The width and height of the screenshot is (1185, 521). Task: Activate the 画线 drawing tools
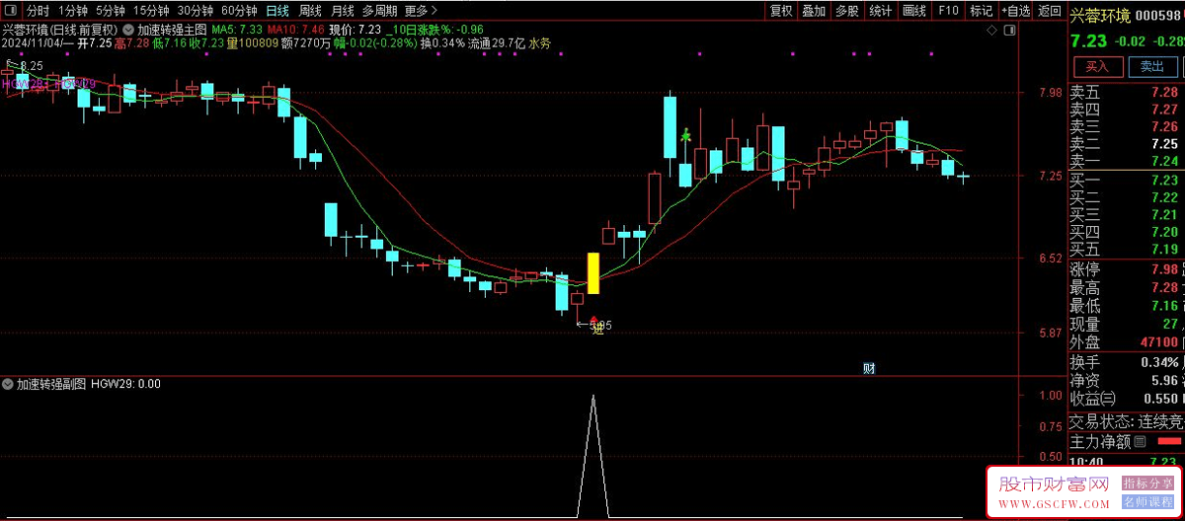914,11
